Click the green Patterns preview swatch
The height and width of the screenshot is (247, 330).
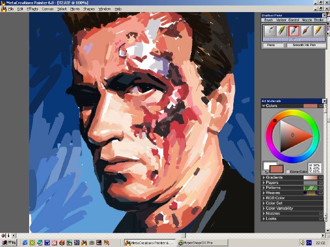(x=310, y=188)
